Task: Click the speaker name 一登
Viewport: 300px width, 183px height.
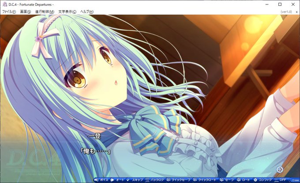Action: pos(95,136)
